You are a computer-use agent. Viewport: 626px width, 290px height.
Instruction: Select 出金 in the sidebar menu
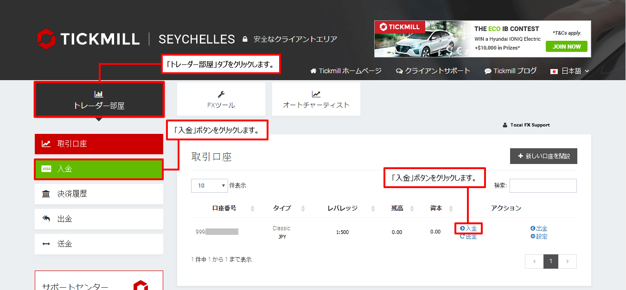[x=99, y=219]
